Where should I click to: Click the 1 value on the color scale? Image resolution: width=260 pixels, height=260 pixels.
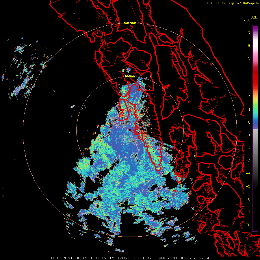tap(249, 109)
